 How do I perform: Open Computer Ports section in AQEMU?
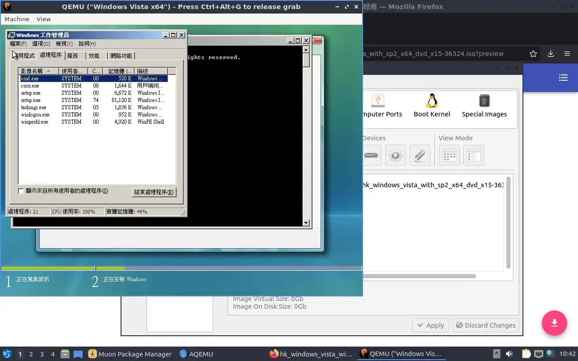click(x=382, y=106)
